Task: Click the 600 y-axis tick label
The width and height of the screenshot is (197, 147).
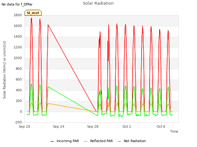Action: click(x=19, y=80)
